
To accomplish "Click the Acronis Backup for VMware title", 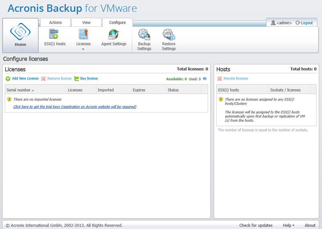I will [72, 8].
